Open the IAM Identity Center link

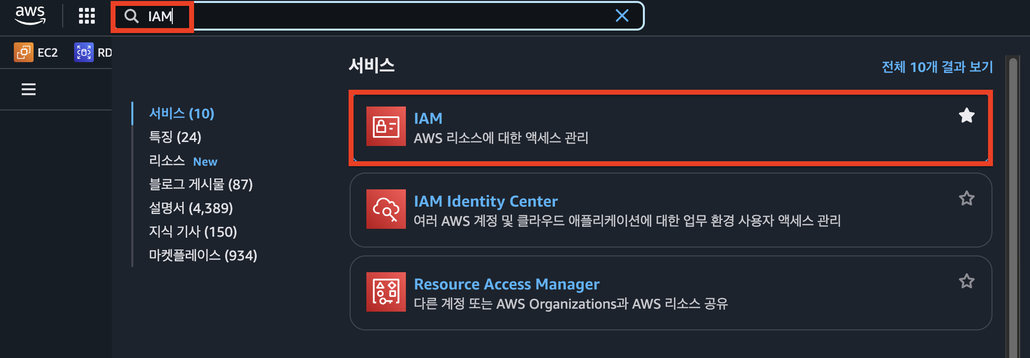(x=485, y=201)
